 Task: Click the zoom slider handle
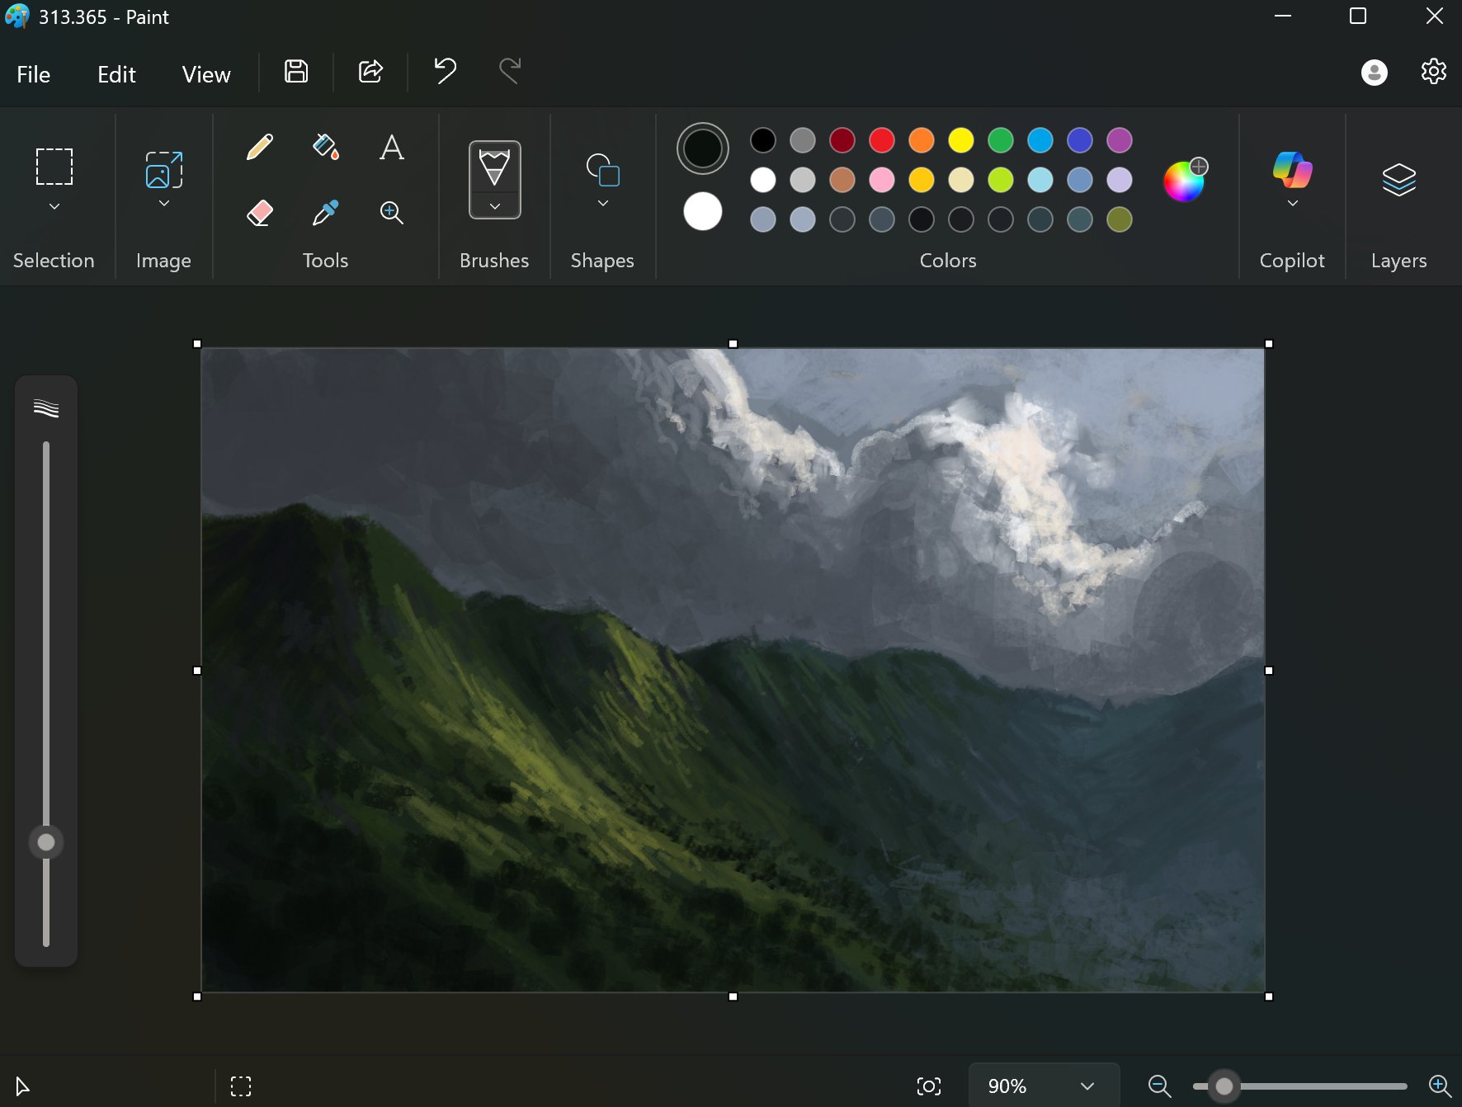[x=1224, y=1086]
